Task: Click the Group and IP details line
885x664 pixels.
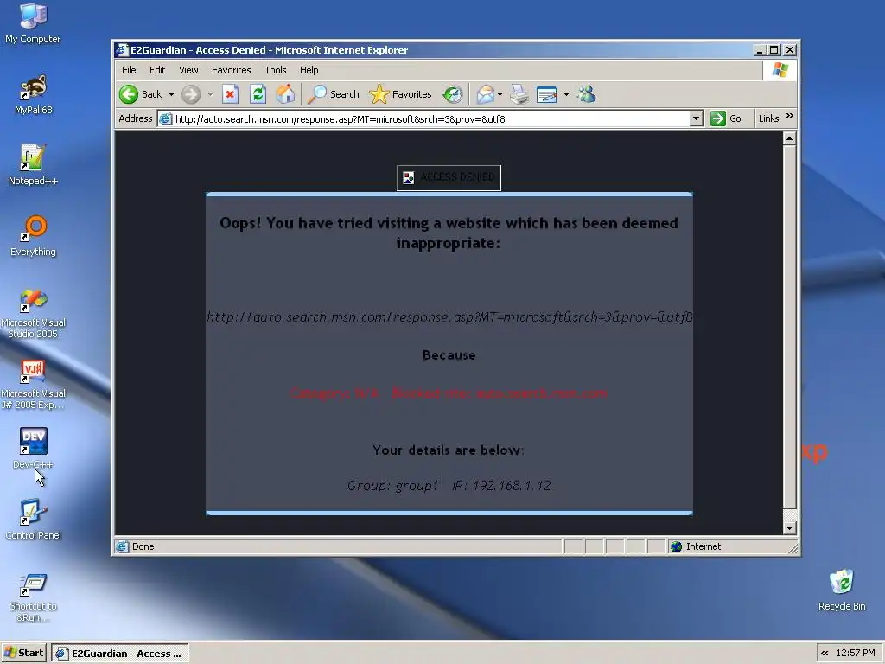Action: tap(449, 486)
